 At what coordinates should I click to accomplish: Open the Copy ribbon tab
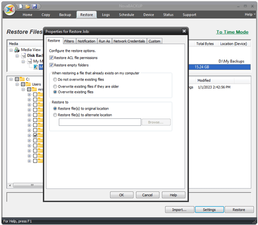[46, 15]
